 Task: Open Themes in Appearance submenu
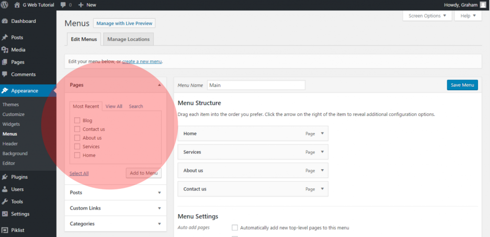11,104
